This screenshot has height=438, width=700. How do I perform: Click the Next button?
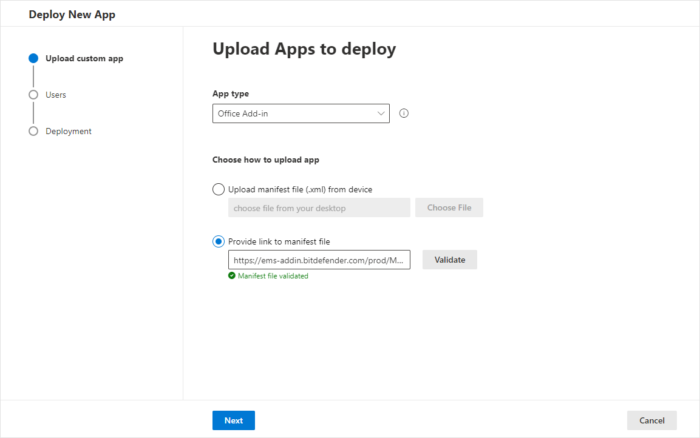point(233,420)
